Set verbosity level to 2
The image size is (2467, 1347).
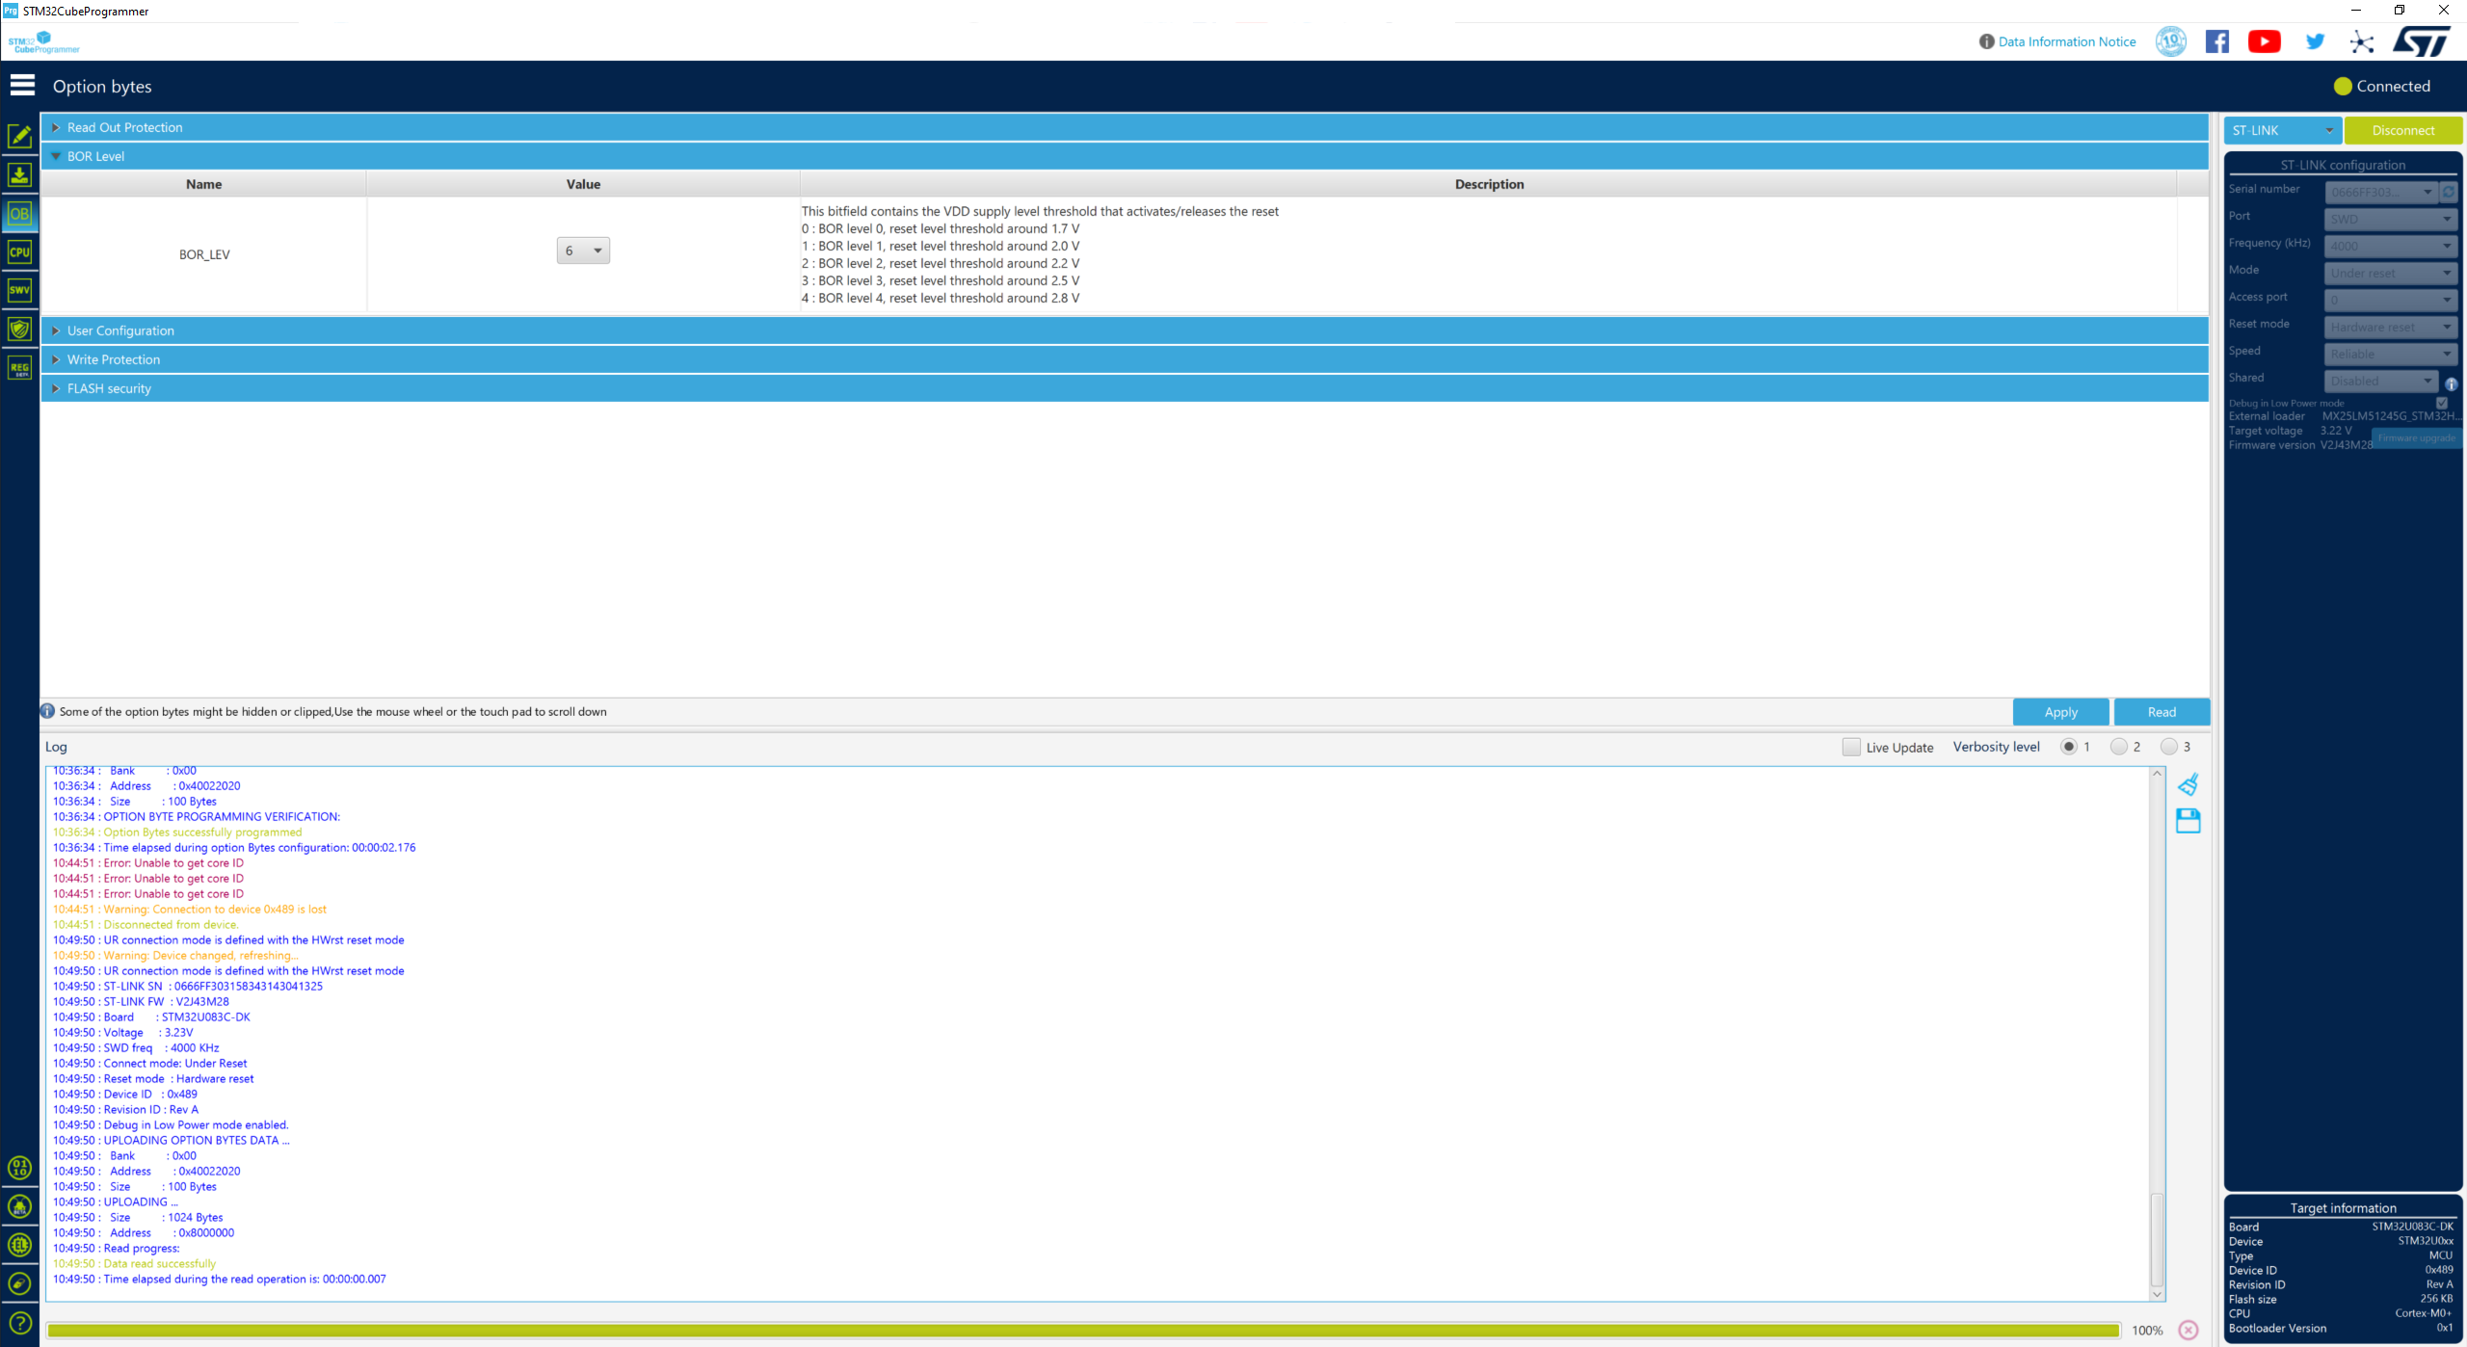pos(2118,747)
